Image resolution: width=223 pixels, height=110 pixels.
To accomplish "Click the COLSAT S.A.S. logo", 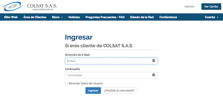I will tap(29, 7).
